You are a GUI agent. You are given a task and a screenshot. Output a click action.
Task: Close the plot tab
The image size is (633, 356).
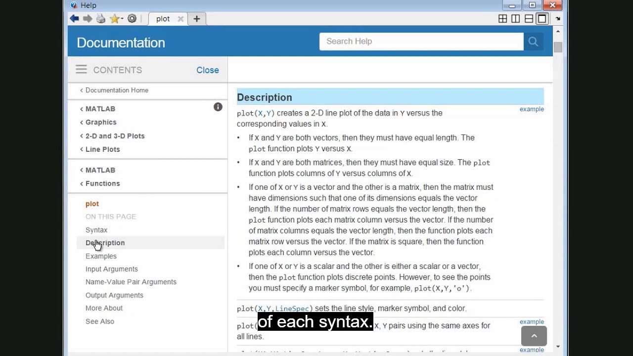(x=181, y=19)
